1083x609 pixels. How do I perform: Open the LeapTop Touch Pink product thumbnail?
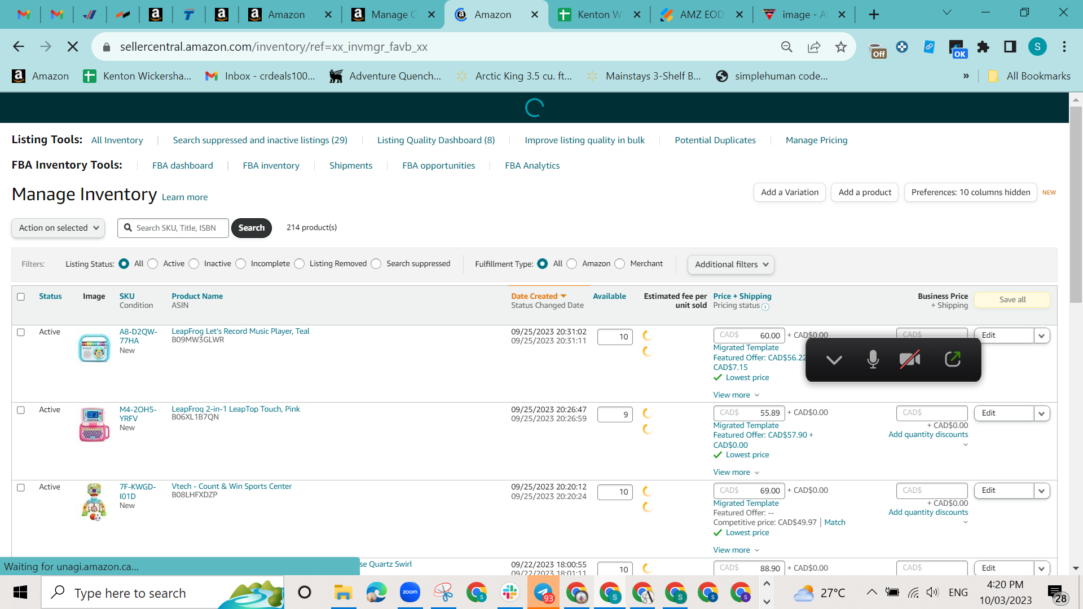[x=94, y=425]
